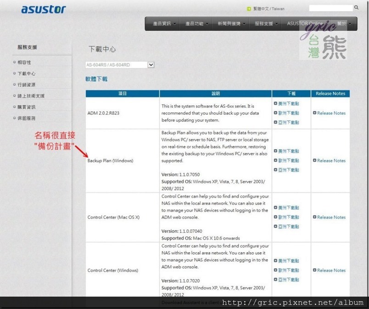The height and width of the screenshot is (309, 369).
Task: Open the 產品資訊 navigation menu
Action: pos(162,23)
